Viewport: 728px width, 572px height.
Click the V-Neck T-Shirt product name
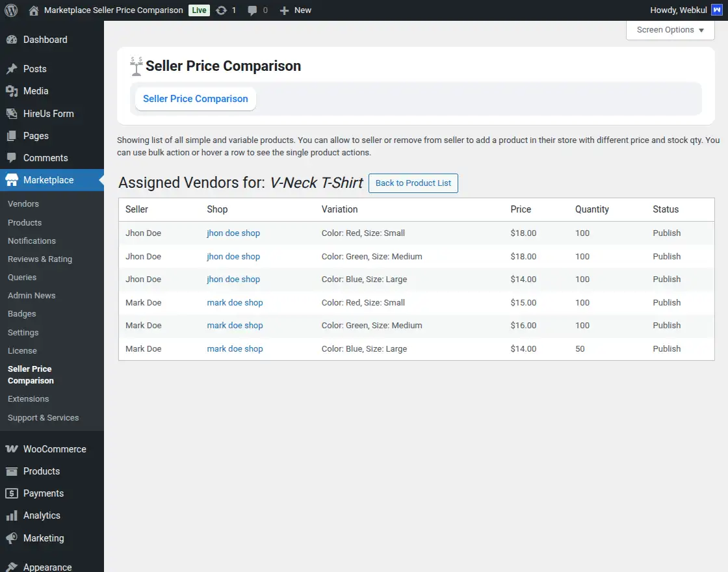316,183
